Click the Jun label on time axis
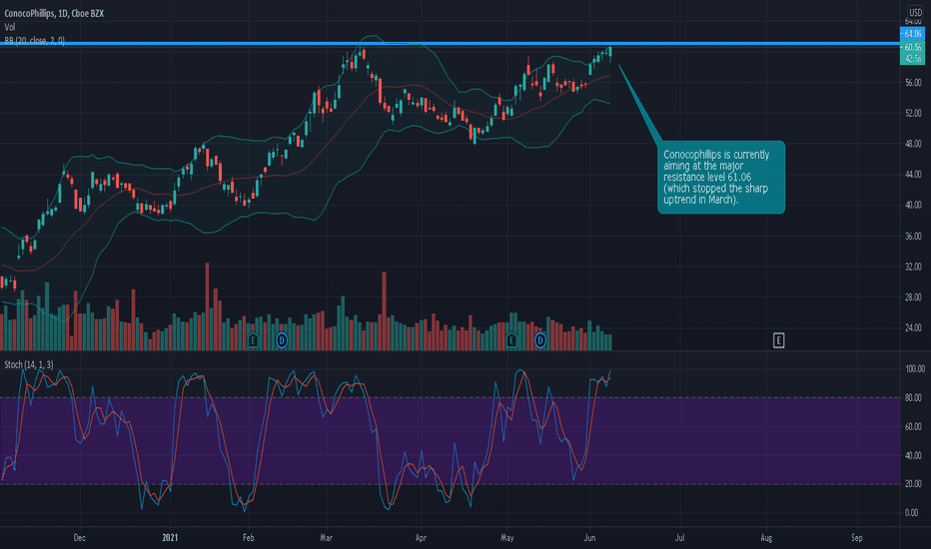Image resolution: width=931 pixels, height=549 pixels. (x=589, y=538)
